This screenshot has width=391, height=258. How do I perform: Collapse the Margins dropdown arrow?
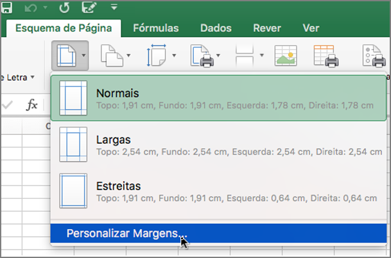(x=83, y=55)
